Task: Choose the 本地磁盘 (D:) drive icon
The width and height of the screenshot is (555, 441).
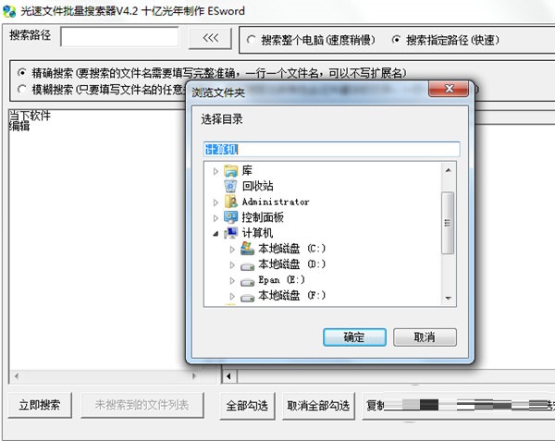Action: [x=247, y=266]
